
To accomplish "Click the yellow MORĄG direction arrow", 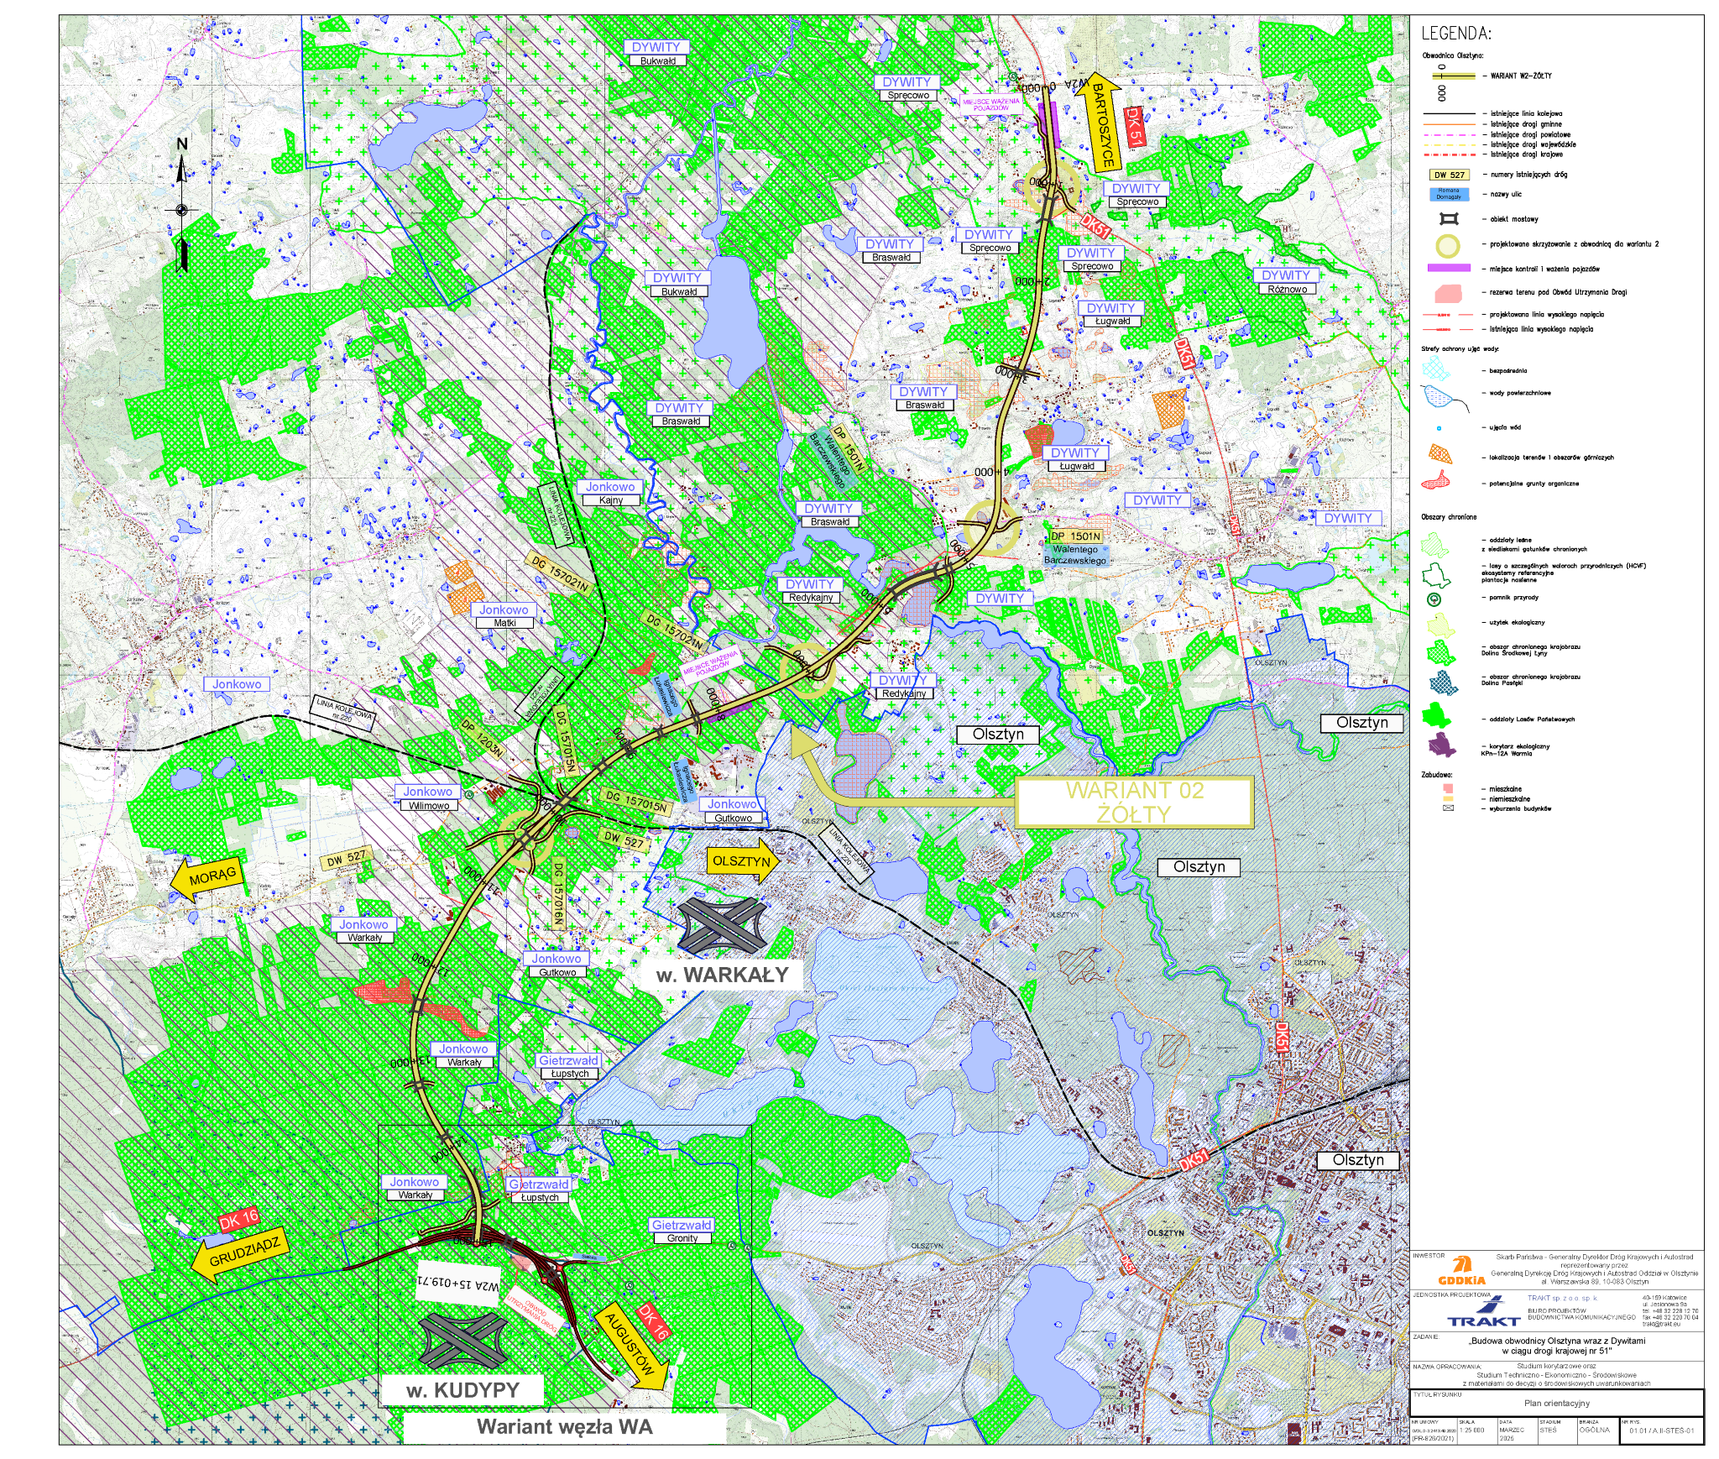I will 207,877.
